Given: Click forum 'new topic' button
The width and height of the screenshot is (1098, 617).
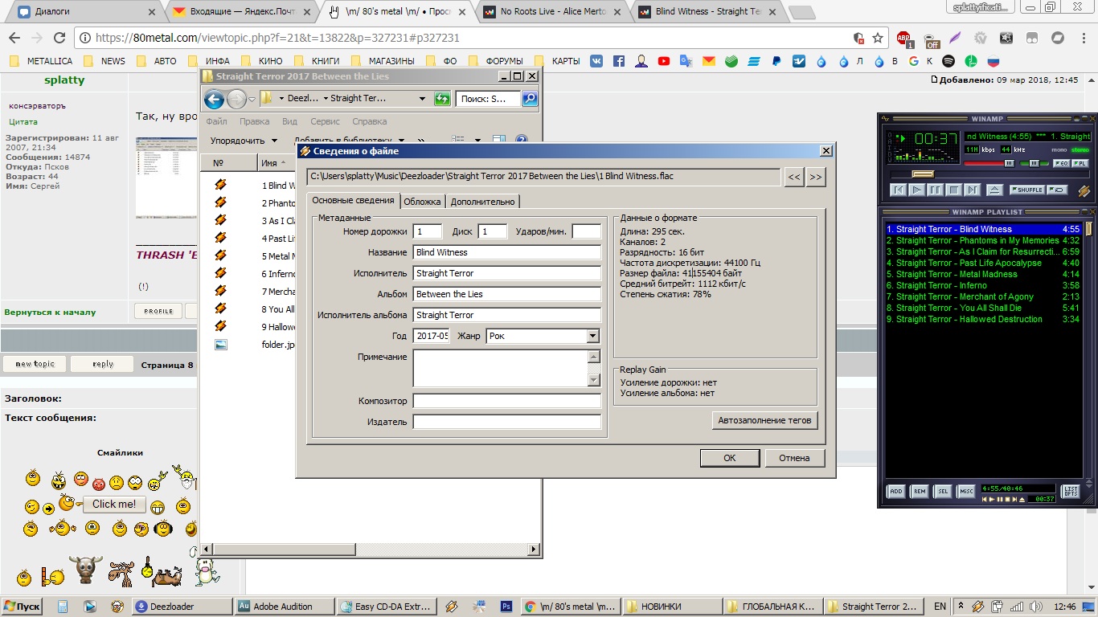Looking at the screenshot, I should [x=35, y=364].
